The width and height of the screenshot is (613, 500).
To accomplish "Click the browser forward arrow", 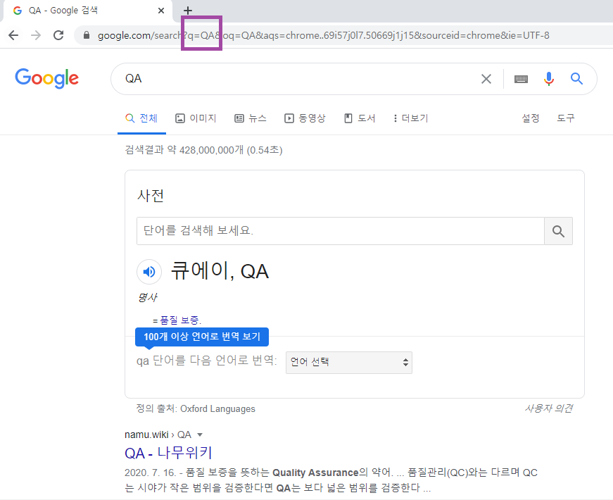I will click(x=36, y=35).
